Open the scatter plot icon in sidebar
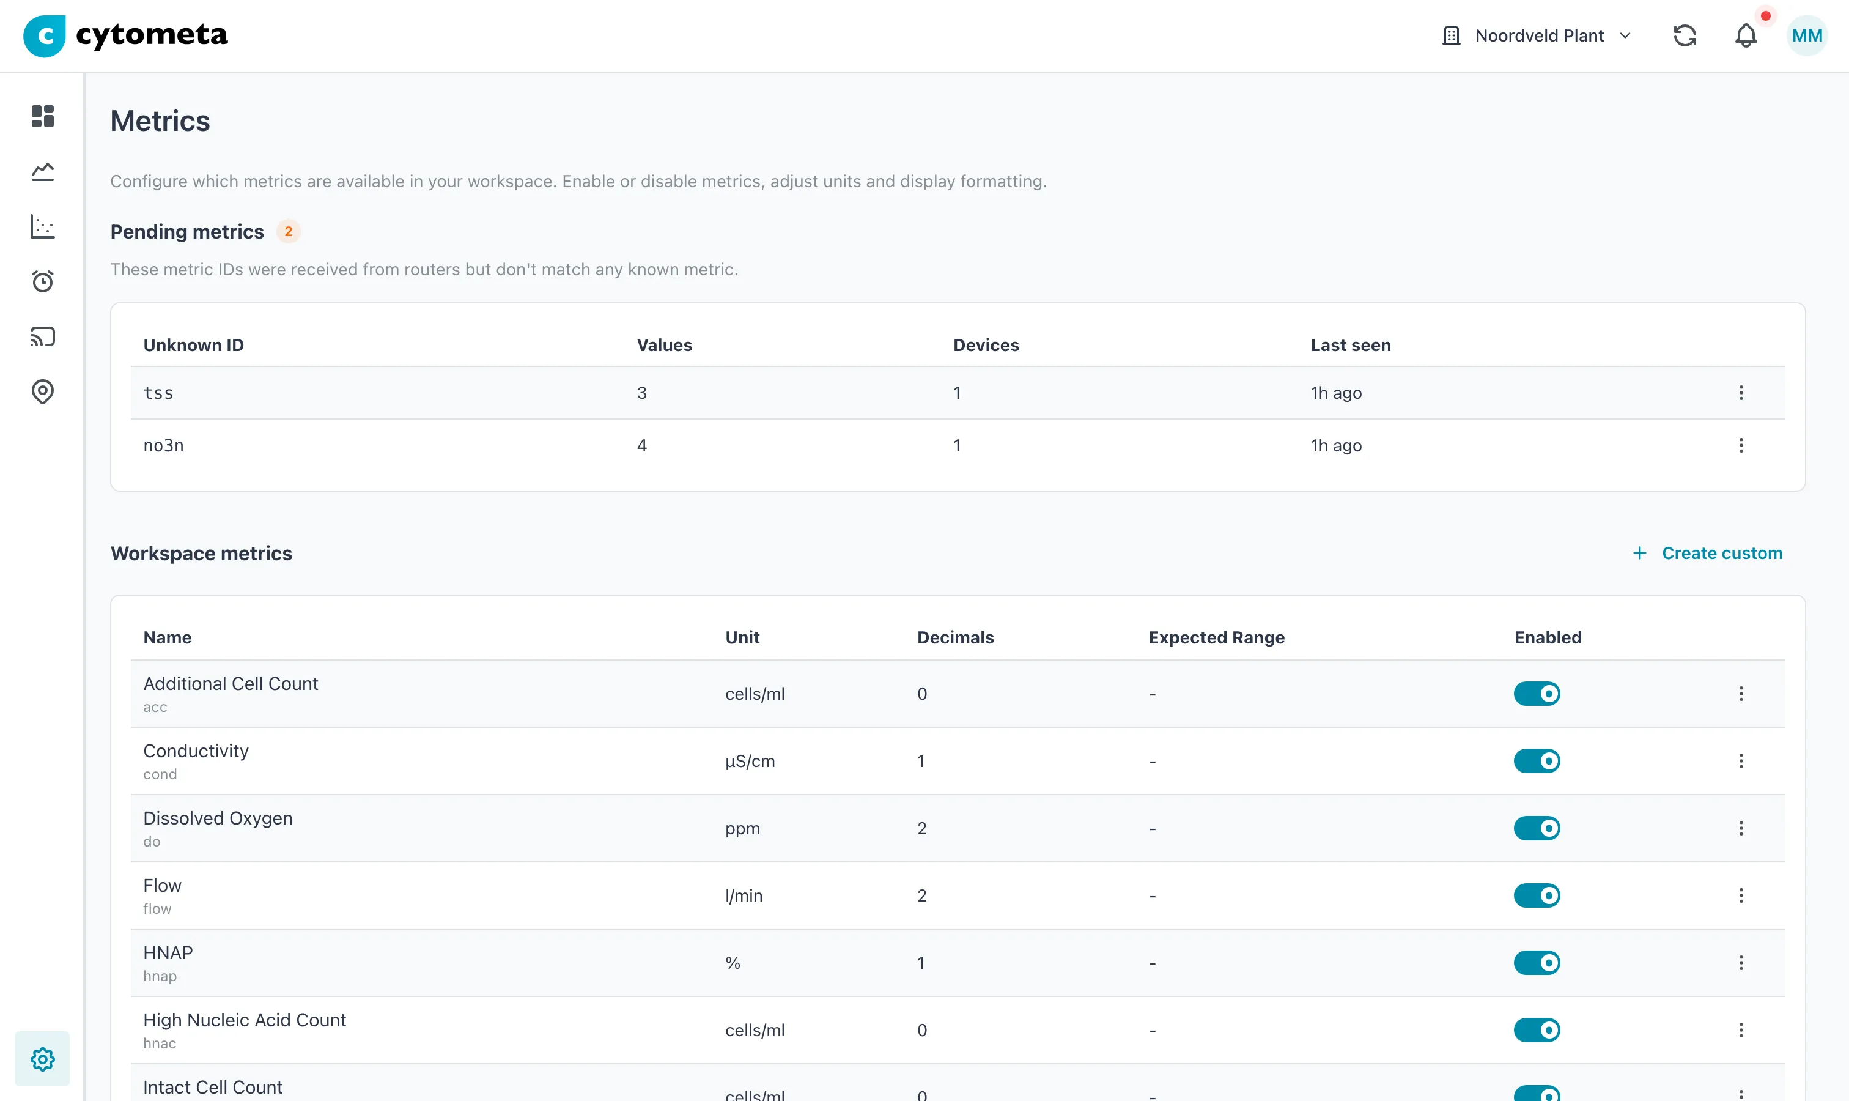1849x1101 pixels. click(x=42, y=226)
